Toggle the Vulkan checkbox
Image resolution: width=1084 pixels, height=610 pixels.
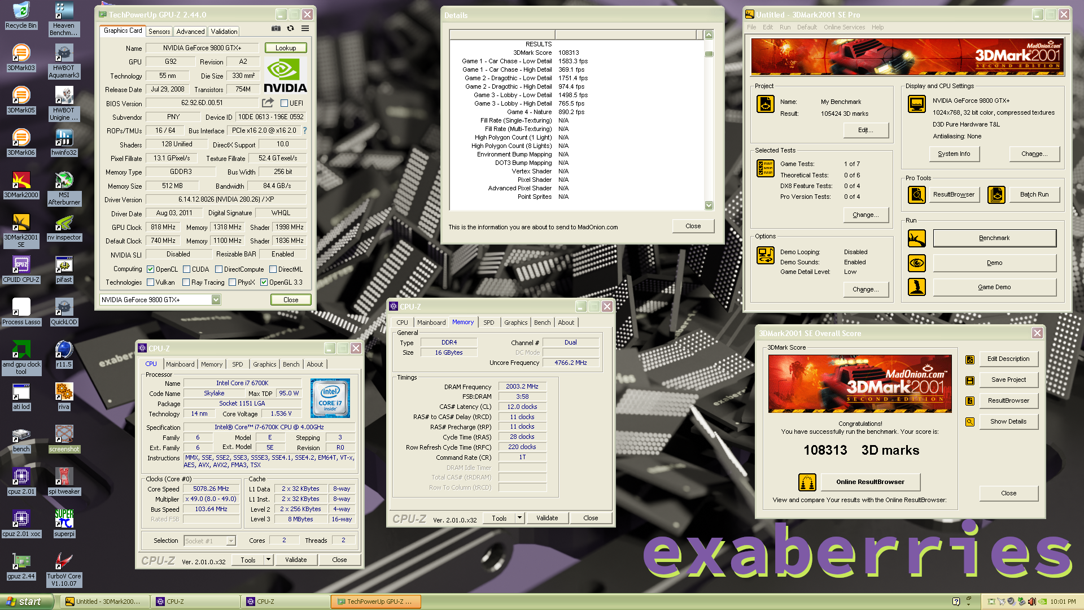tap(150, 282)
